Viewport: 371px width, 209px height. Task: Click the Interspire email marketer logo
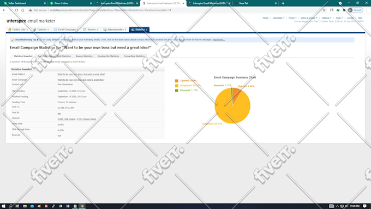pos(31,21)
